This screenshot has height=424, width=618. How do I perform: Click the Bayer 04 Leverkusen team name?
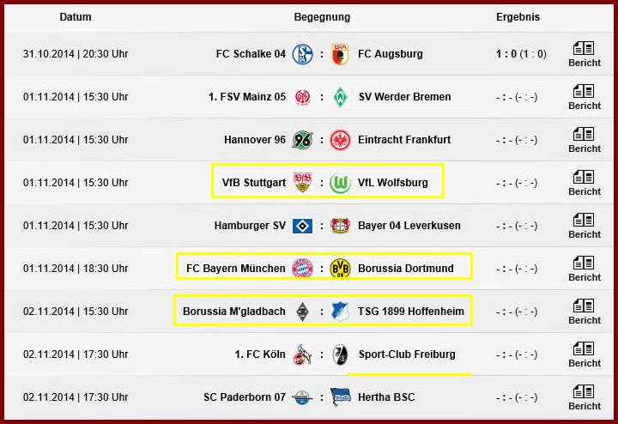point(409,226)
